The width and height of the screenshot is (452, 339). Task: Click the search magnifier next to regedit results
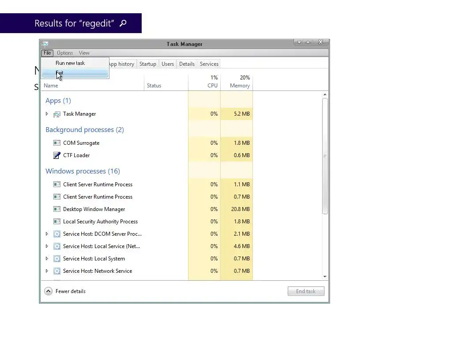[x=123, y=23]
